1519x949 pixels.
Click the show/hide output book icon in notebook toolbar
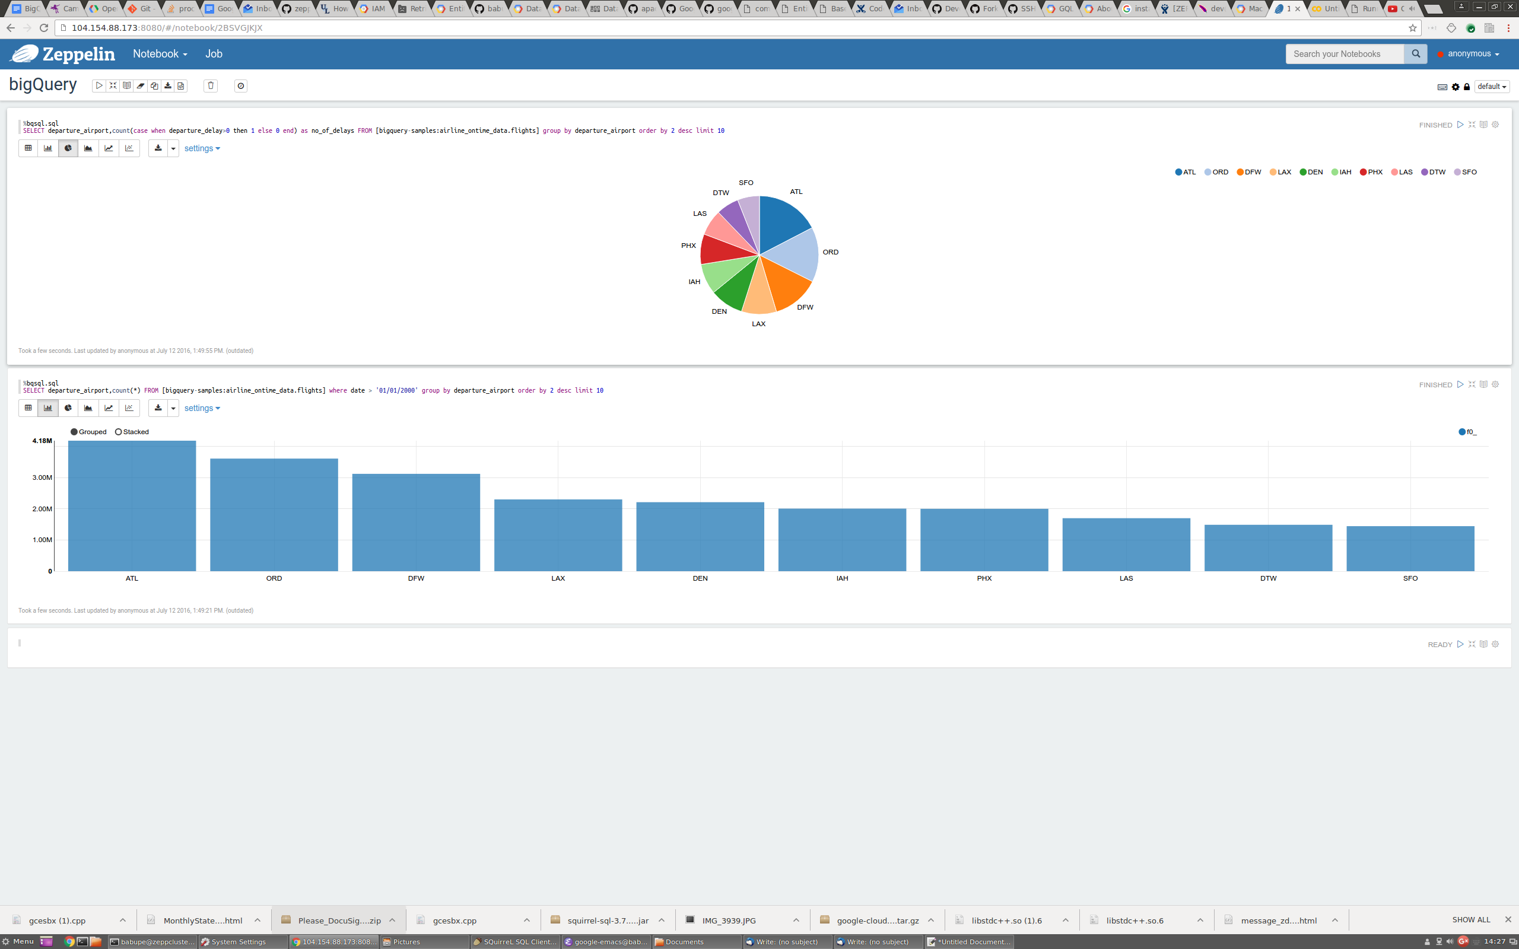click(127, 86)
